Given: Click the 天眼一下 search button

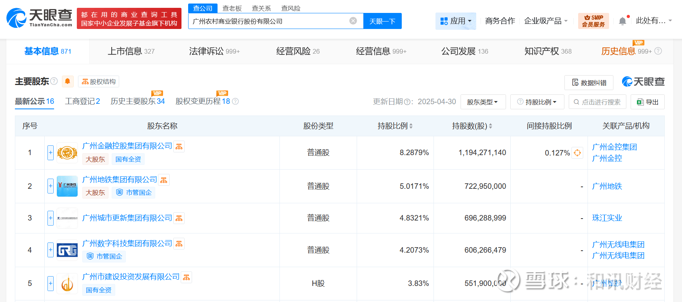Looking at the screenshot, I should click(x=383, y=21).
